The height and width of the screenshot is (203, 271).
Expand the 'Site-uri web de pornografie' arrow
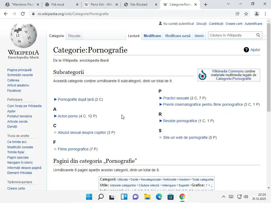click(x=161, y=137)
